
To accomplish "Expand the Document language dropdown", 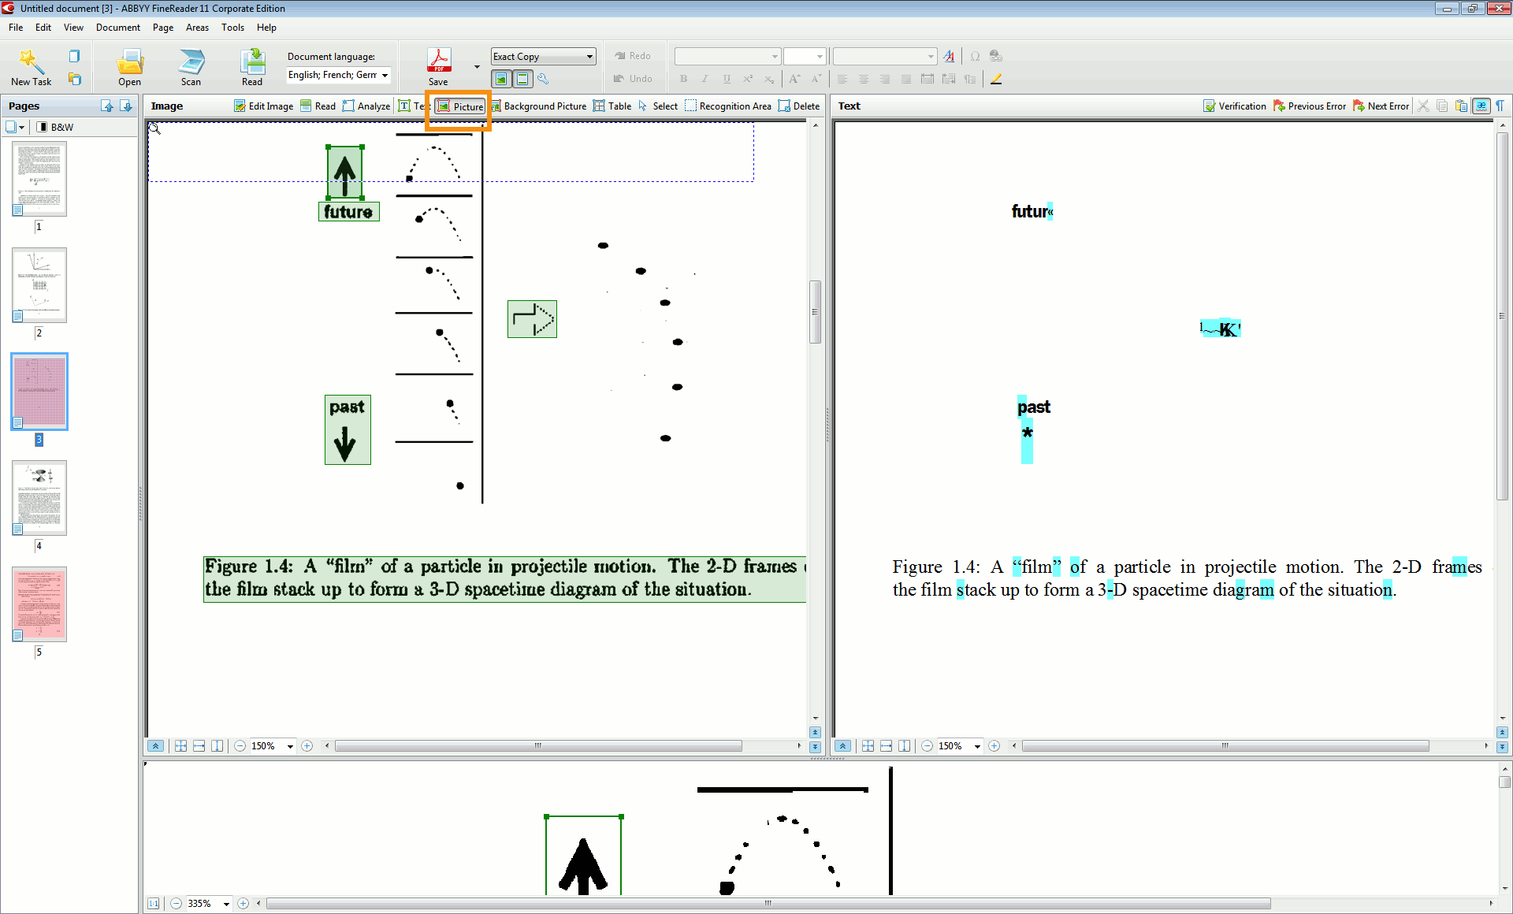I will 385,75.
